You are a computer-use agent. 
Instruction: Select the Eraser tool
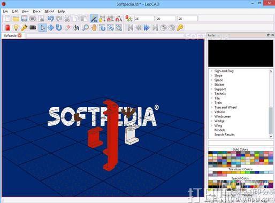coord(67,28)
